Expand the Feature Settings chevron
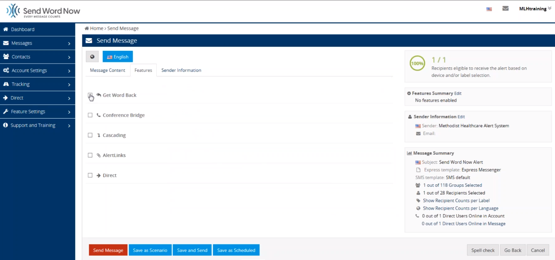The height and width of the screenshot is (260, 555). pos(69,112)
